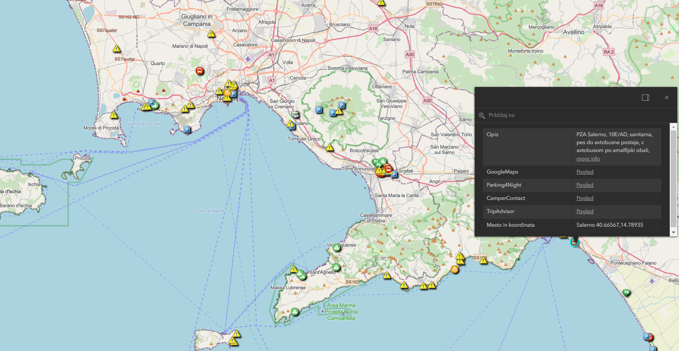Open green marker at Vico Equense

[337, 248]
